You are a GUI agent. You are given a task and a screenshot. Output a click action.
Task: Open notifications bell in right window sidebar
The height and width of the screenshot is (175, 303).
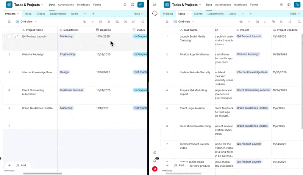click(x=155, y=161)
